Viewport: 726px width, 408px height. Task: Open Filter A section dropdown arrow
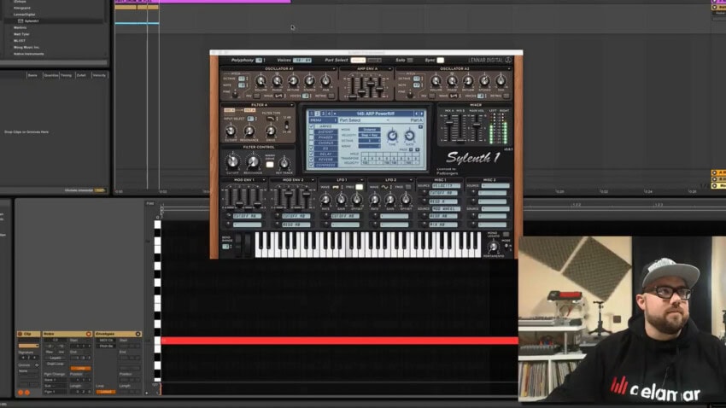coord(292,106)
